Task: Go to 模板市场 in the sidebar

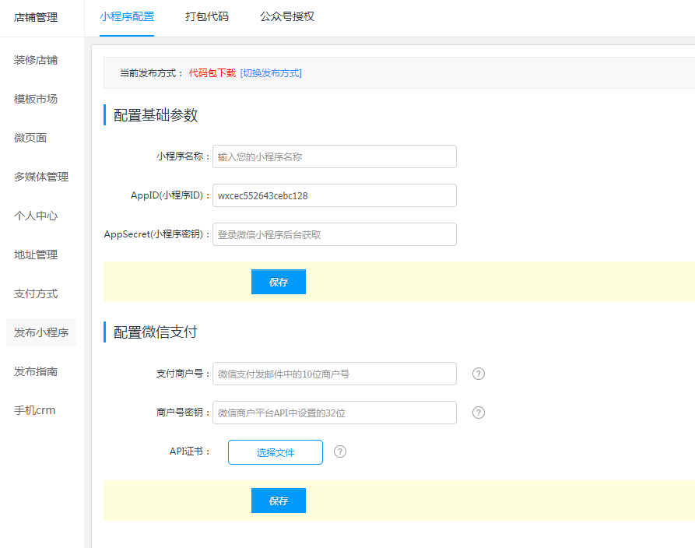Action: click(x=36, y=99)
